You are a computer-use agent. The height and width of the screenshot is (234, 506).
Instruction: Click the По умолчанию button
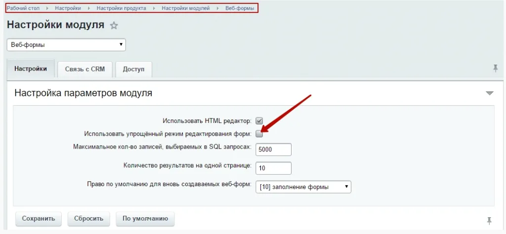[145, 218]
